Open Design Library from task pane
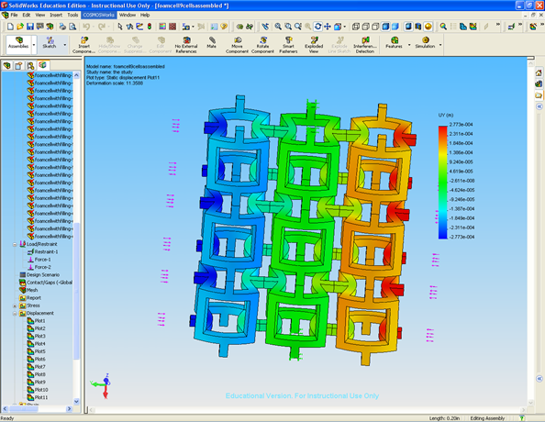545x422 pixels. 539,83
